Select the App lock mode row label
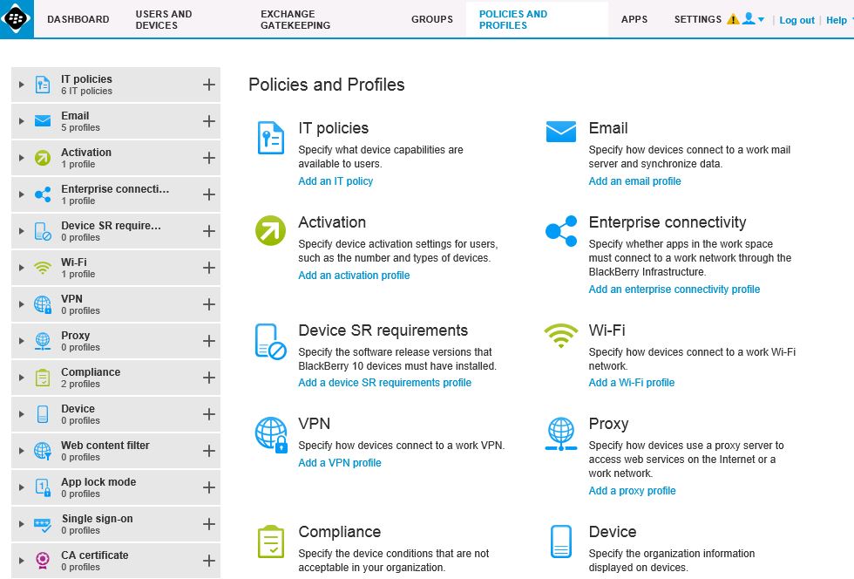Image resolution: width=854 pixels, height=579 pixels. (x=98, y=482)
